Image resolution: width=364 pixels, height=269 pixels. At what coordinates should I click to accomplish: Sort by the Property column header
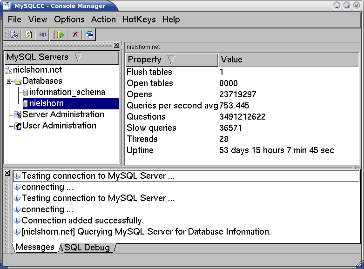[x=172, y=60]
